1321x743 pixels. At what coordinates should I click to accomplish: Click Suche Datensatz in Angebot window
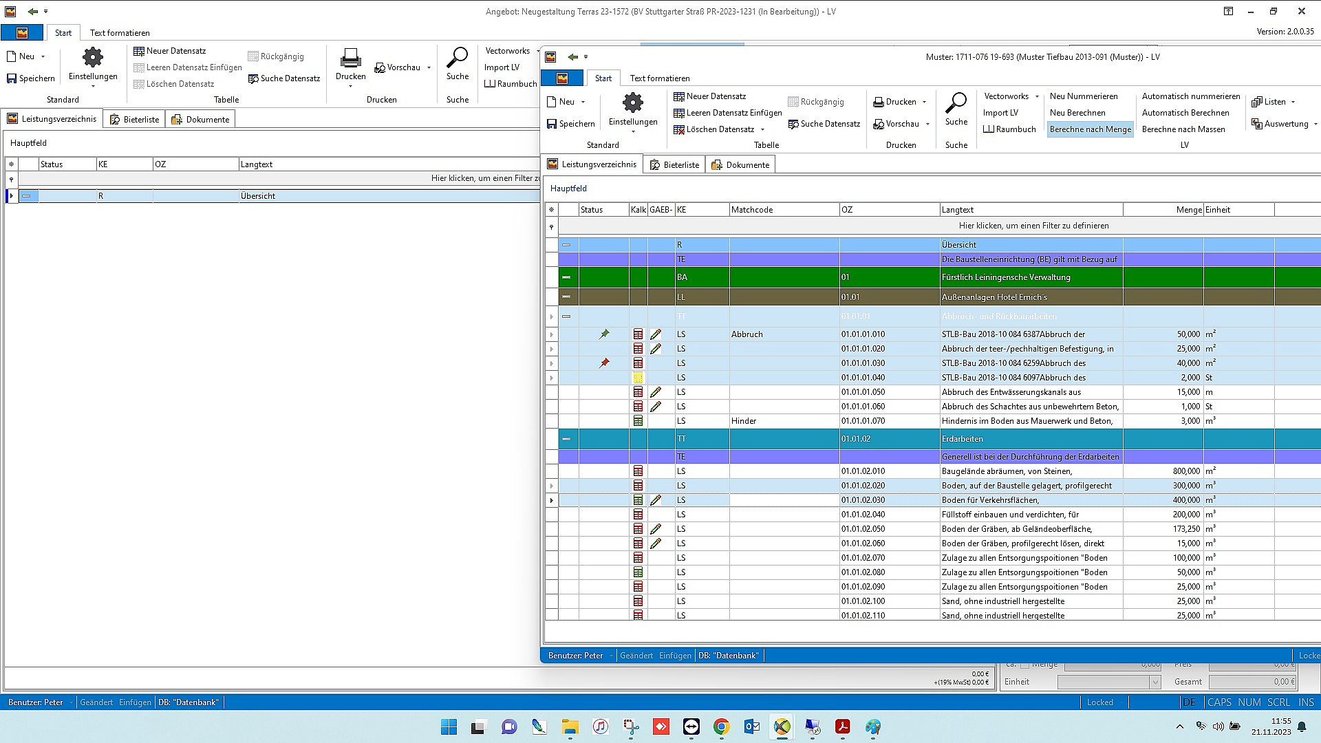click(x=284, y=78)
